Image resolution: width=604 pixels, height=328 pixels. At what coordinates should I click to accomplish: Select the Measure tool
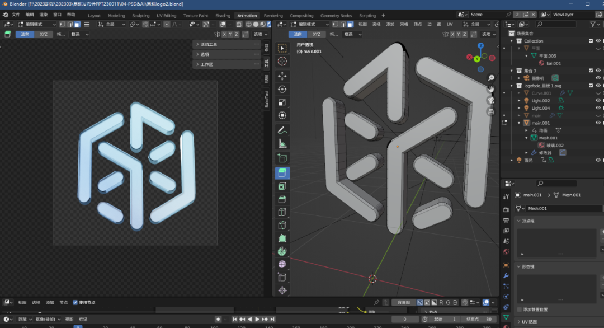coord(282,144)
